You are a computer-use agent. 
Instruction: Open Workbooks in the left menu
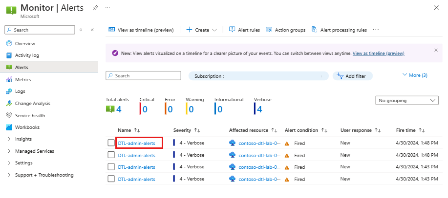coord(27,127)
